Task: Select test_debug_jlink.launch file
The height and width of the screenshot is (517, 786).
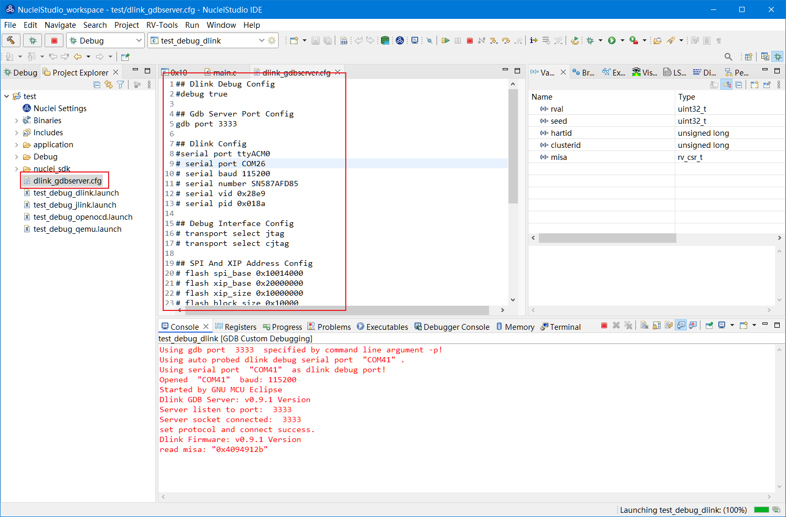Action: coord(70,205)
